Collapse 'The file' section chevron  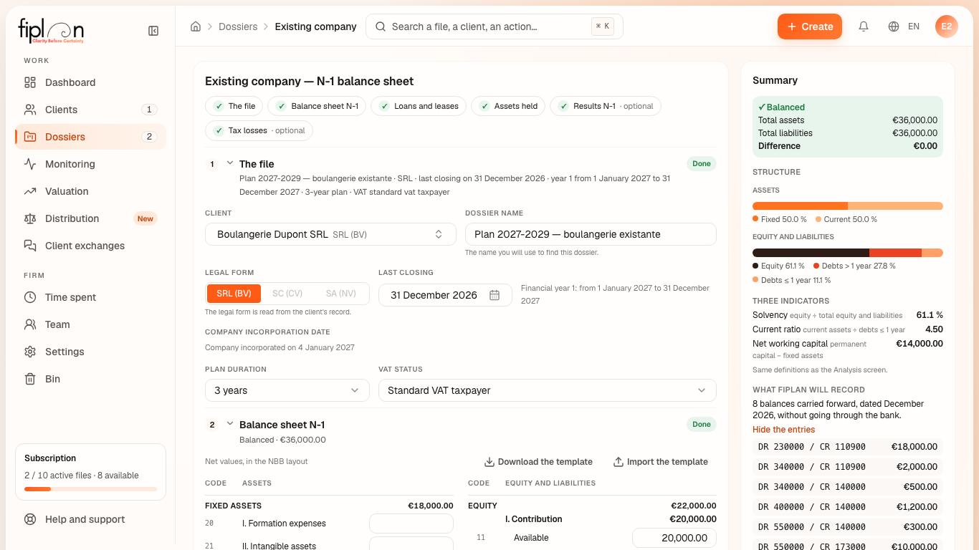click(230, 163)
